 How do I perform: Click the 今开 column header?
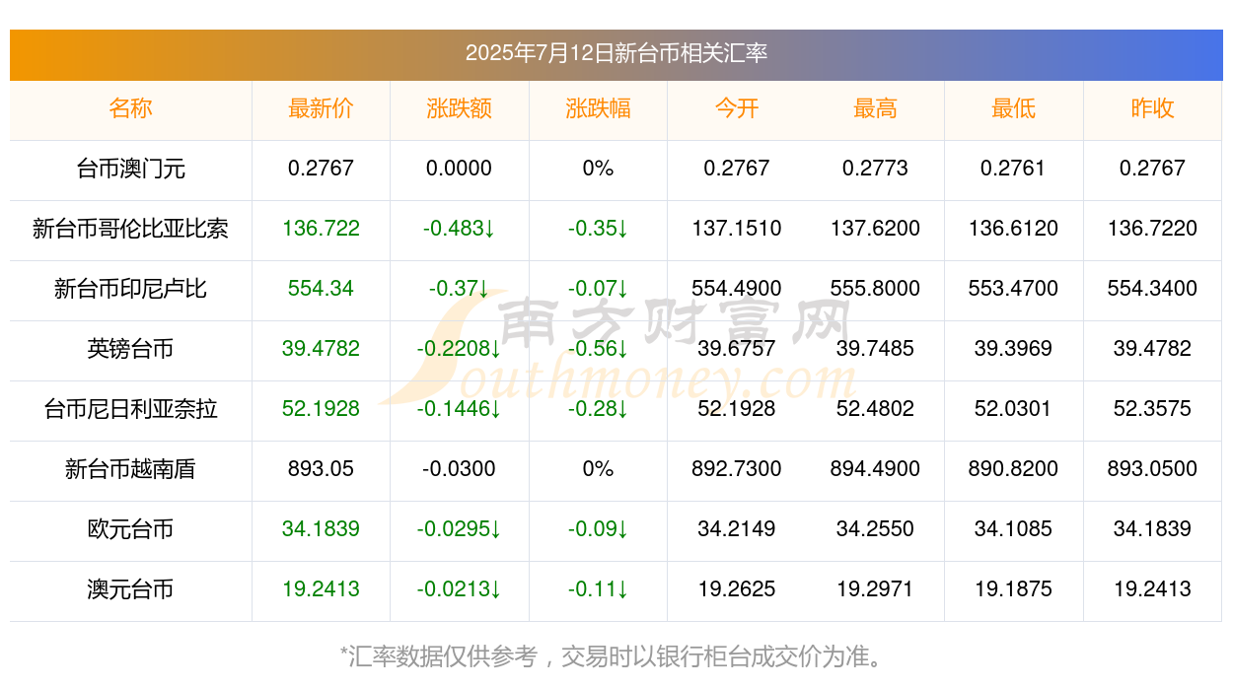(737, 108)
